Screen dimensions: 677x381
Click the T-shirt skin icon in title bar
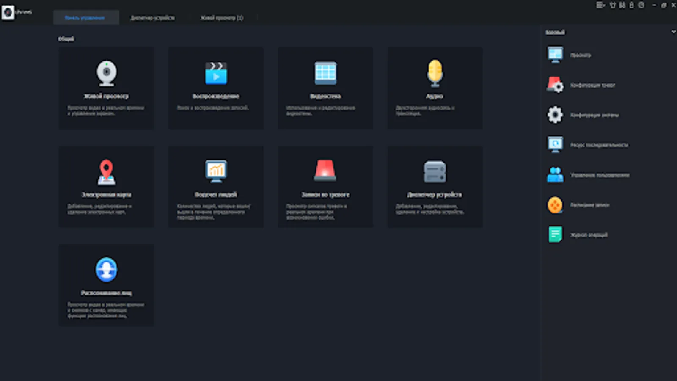612,5
